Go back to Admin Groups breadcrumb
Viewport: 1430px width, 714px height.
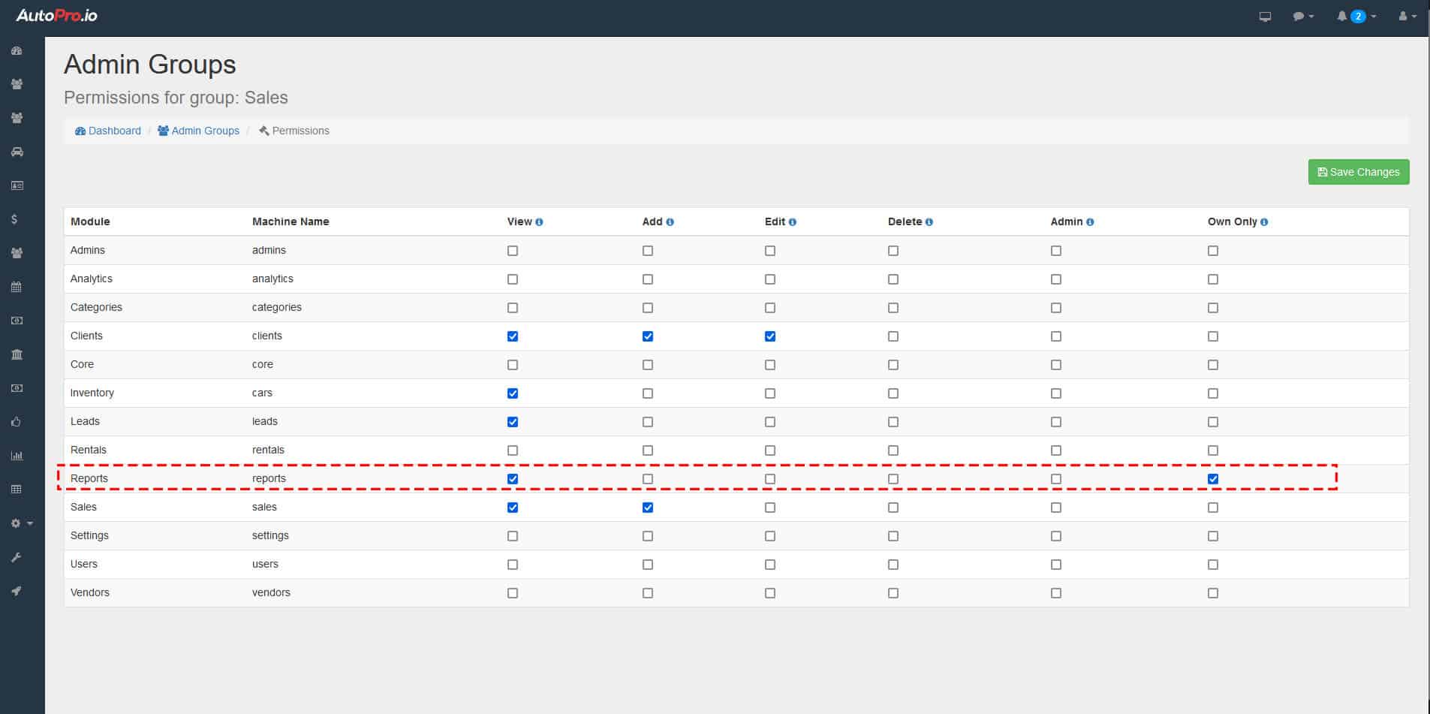(x=198, y=131)
